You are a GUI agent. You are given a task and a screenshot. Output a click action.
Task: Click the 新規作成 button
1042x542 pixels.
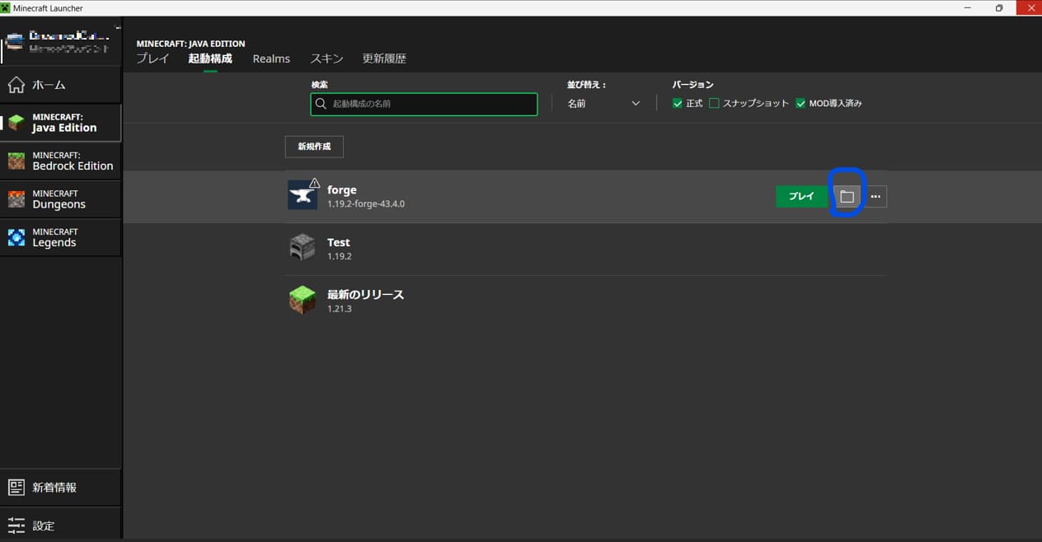(314, 147)
